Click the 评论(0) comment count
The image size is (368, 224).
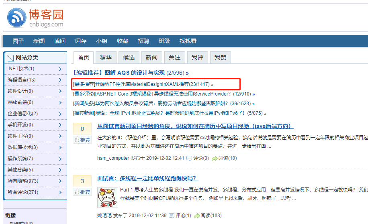tap(201, 158)
